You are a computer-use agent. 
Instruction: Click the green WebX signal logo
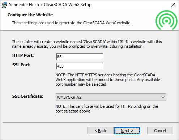pos(166,20)
